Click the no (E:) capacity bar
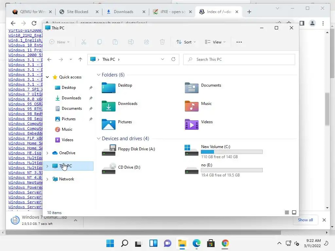The height and width of the screenshot is (251, 335). pos(232,170)
